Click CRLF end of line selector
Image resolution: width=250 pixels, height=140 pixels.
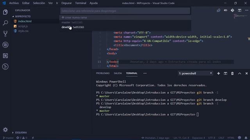tap(221, 138)
